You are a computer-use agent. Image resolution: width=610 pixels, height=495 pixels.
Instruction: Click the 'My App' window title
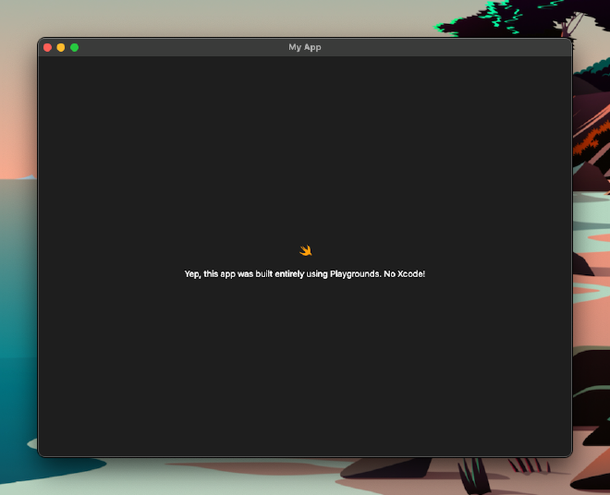305,47
